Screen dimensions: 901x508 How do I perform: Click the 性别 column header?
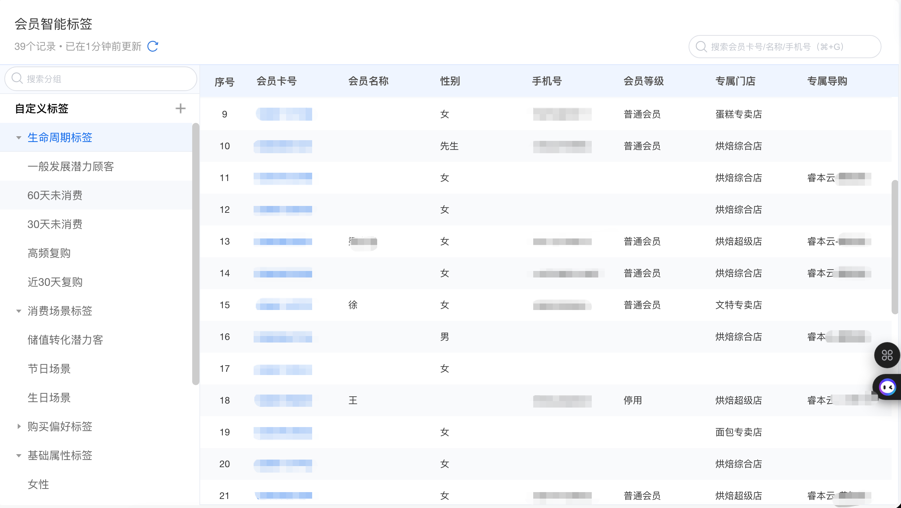(450, 81)
